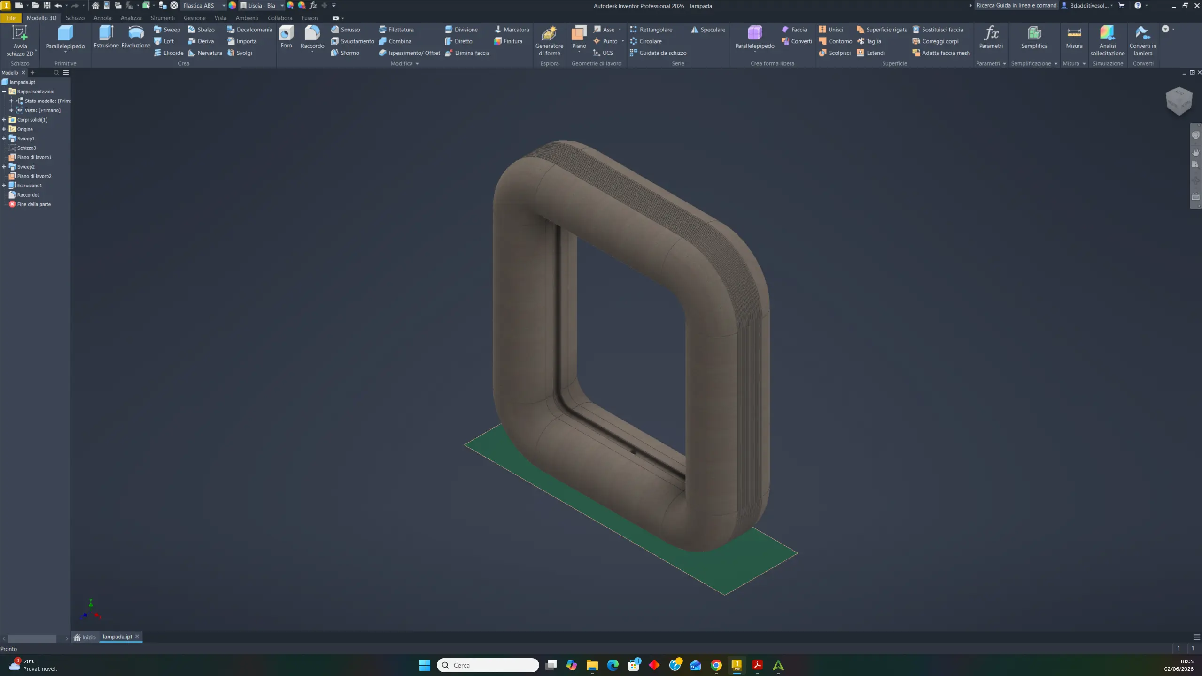Click the Cerca taskbar search box
Image resolution: width=1202 pixels, height=676 pixels.
pyautogui.click(x=488, y=665)
